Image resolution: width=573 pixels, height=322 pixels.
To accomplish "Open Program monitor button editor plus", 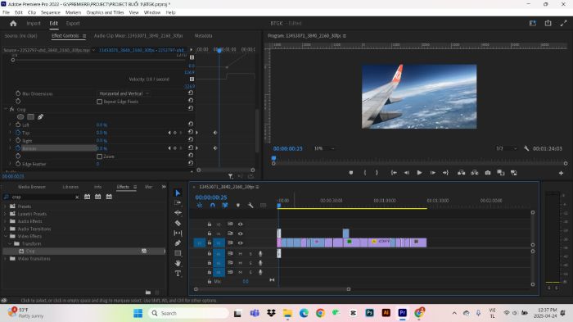I will (561, 173).
